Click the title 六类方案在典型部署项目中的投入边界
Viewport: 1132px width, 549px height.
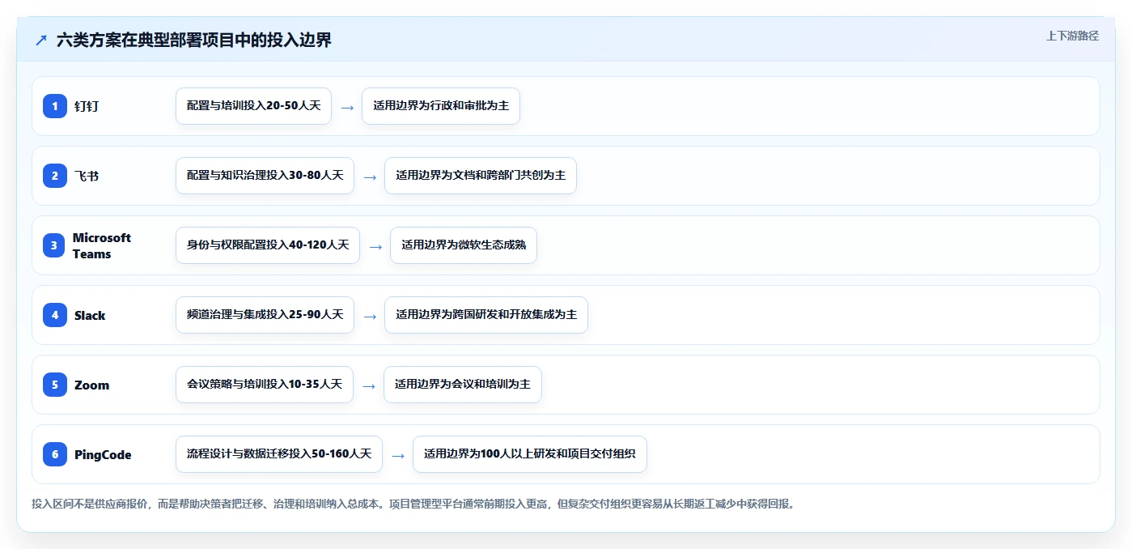[194, 40]
